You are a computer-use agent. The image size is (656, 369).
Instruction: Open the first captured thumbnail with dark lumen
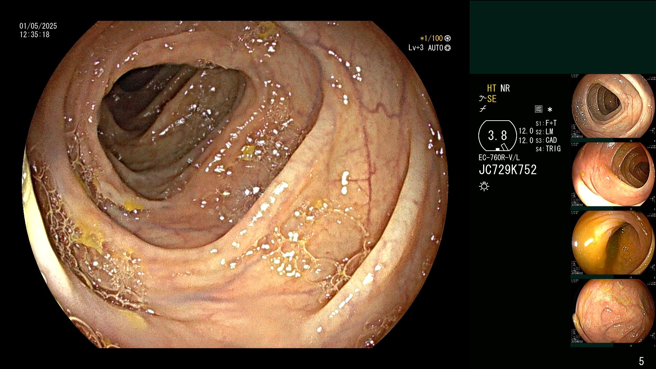point(613,106)
